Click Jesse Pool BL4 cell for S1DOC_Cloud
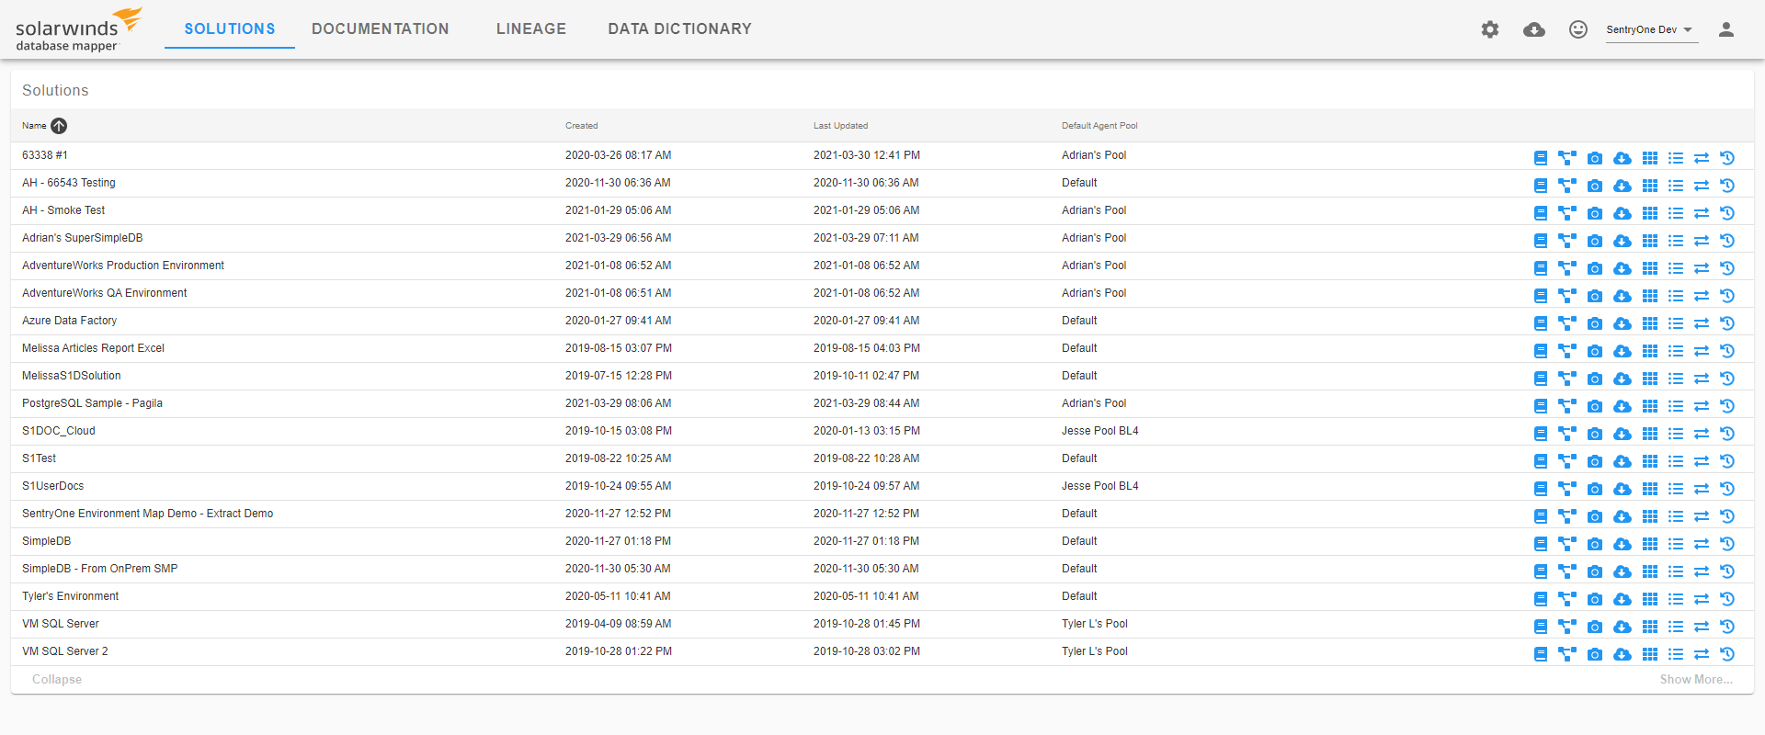The width and height of the screenshot is (1765, 735). point(1099,431)
